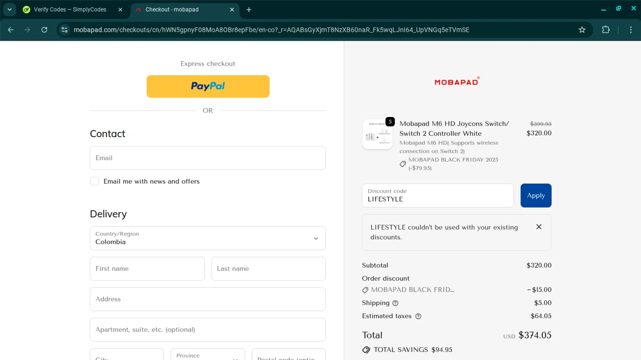641x360 pixels.
Task: Open the browser extensions menu
Action: [x=606, y=29]
